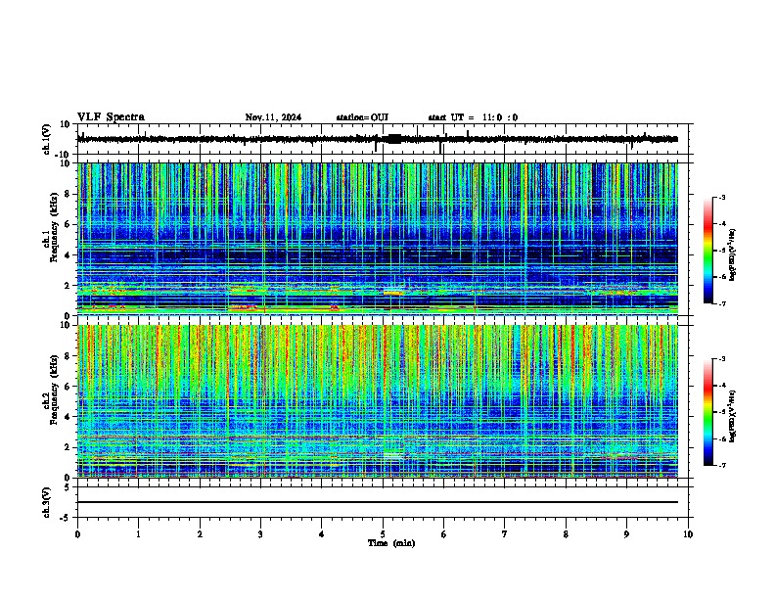Viewport: 775px width, 599px height.
Task: Click the "ch.1 Frequency (kHz)" axis label
Action: 52,227
